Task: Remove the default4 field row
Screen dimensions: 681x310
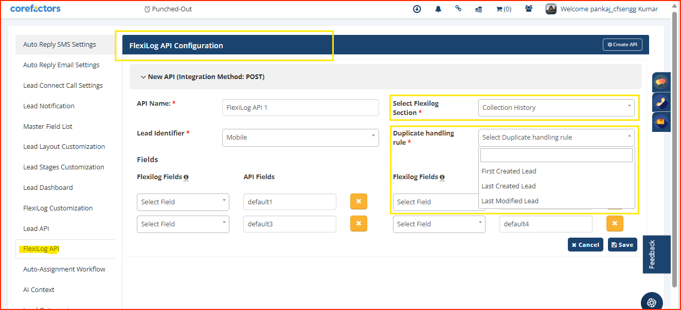Action: click(x=615, y=224)
